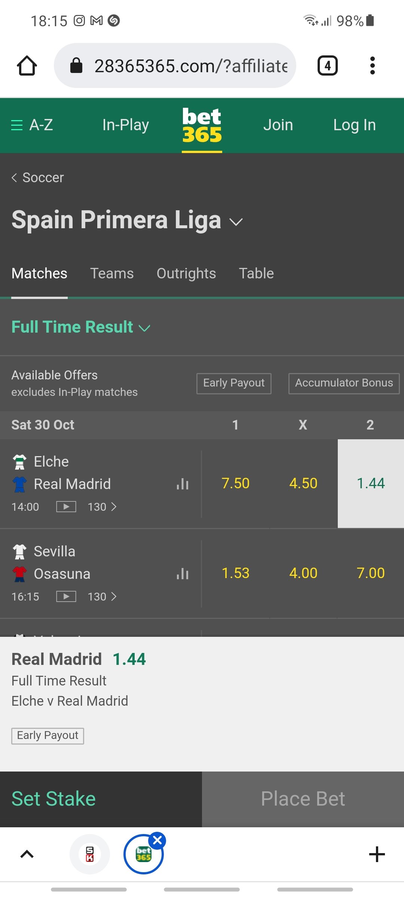The height and width of the screenshot is (898, 404).
Task: Close the bet365 tab thumbnail
Action: (157, 840)
